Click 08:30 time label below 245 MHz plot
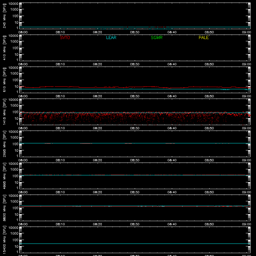The height and width of the screenshot is (256, 256). pos(135,32)
